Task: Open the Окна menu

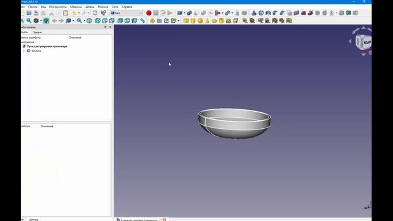Action: [115, 7]
